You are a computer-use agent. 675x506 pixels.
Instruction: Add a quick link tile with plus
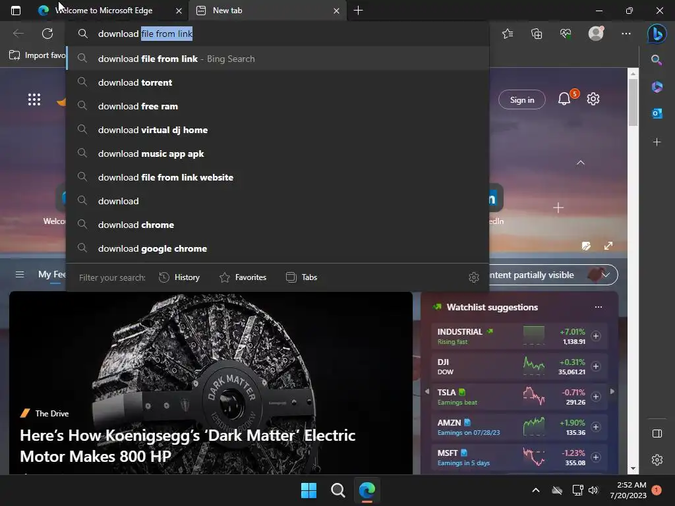pos(558,208)
